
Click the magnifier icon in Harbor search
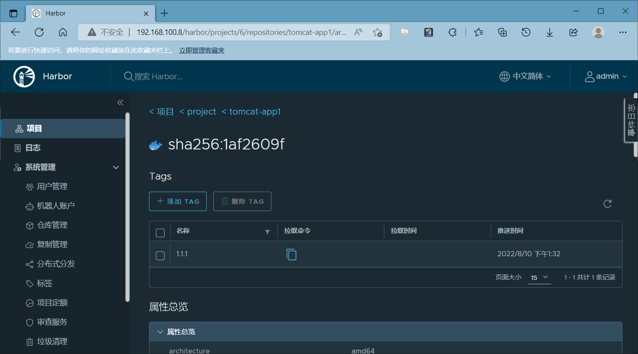(x=128, y=76)
